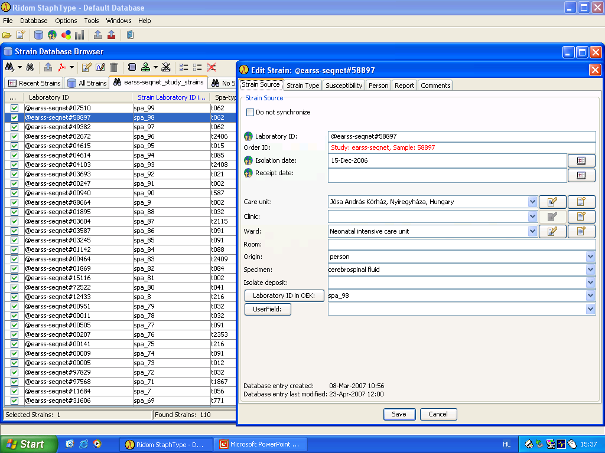Viewport: 605px width, 453px height.
Task: Click the trash can delete icon
Action: 114,67
